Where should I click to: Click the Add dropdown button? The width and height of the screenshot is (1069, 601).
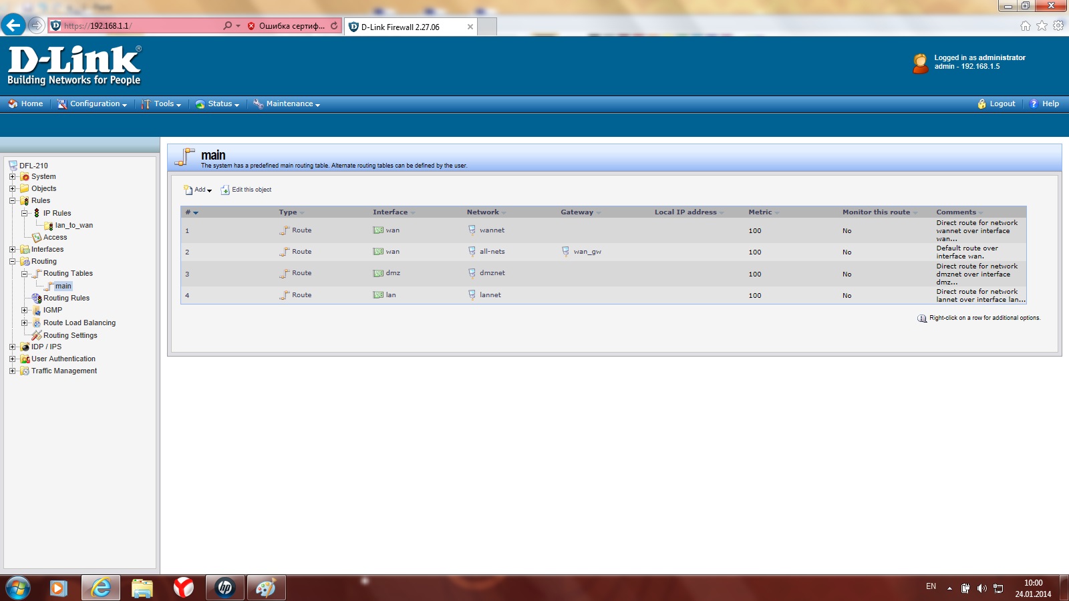click(x=198, y=190)
